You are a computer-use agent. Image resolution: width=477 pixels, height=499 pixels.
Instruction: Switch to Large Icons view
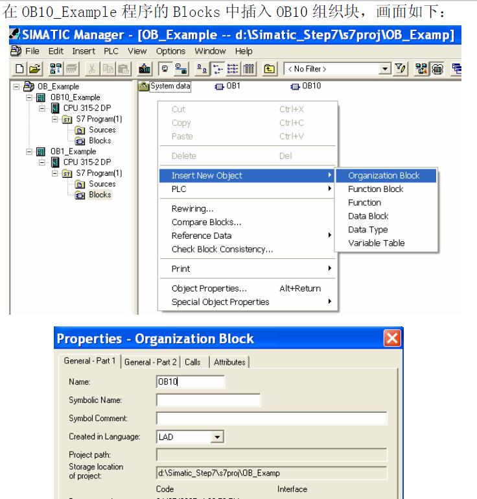point(202,69)
